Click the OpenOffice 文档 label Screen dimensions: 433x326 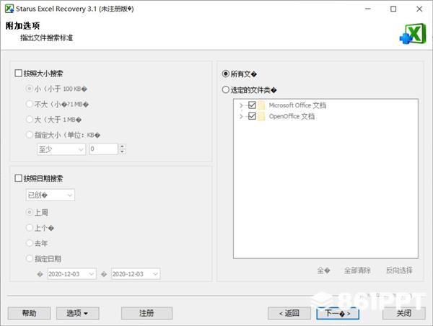[292, 116]
